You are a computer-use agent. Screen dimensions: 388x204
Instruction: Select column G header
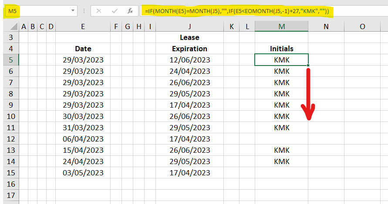click(x=128, y=26)
